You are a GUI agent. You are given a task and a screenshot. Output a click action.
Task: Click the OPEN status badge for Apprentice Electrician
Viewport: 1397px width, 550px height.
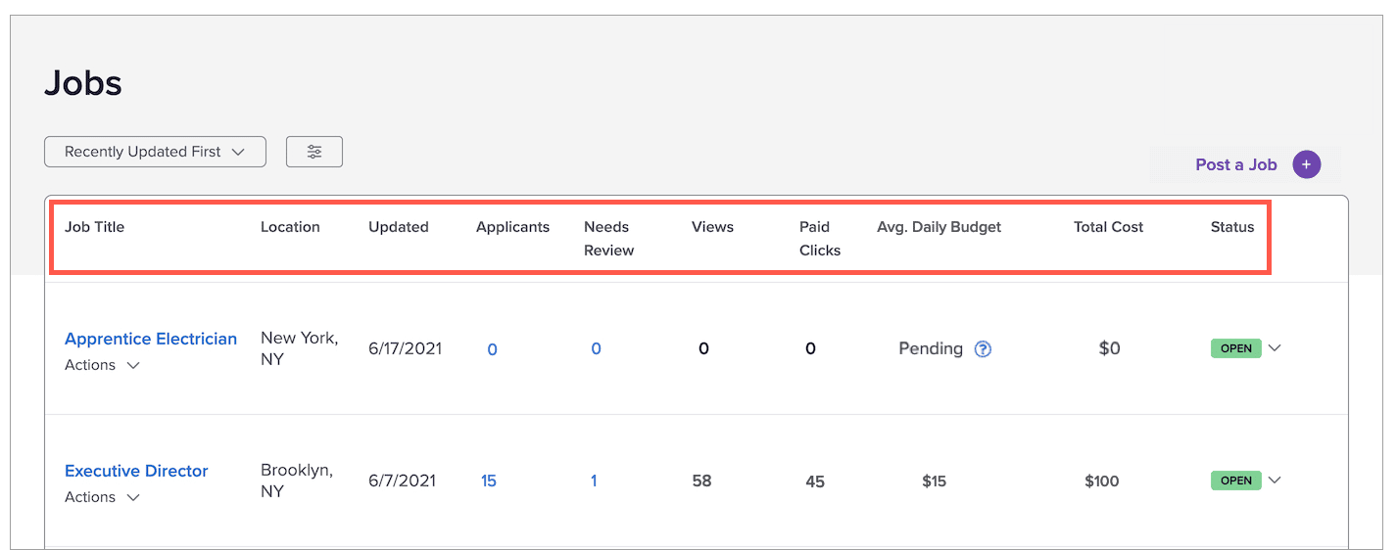point(1235,348)
